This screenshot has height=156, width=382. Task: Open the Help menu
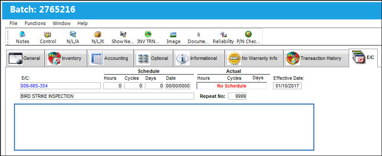[83, 23]
